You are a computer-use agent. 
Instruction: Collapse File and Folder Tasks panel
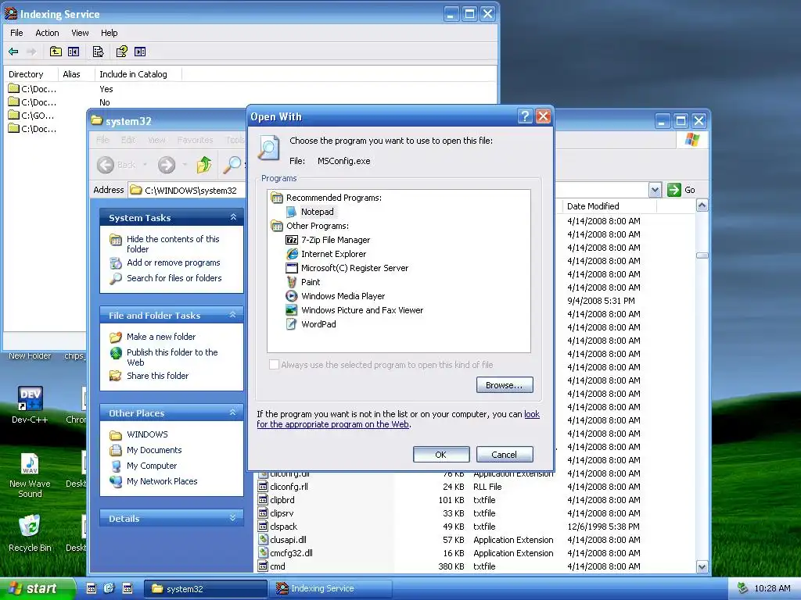click(233, 315)
